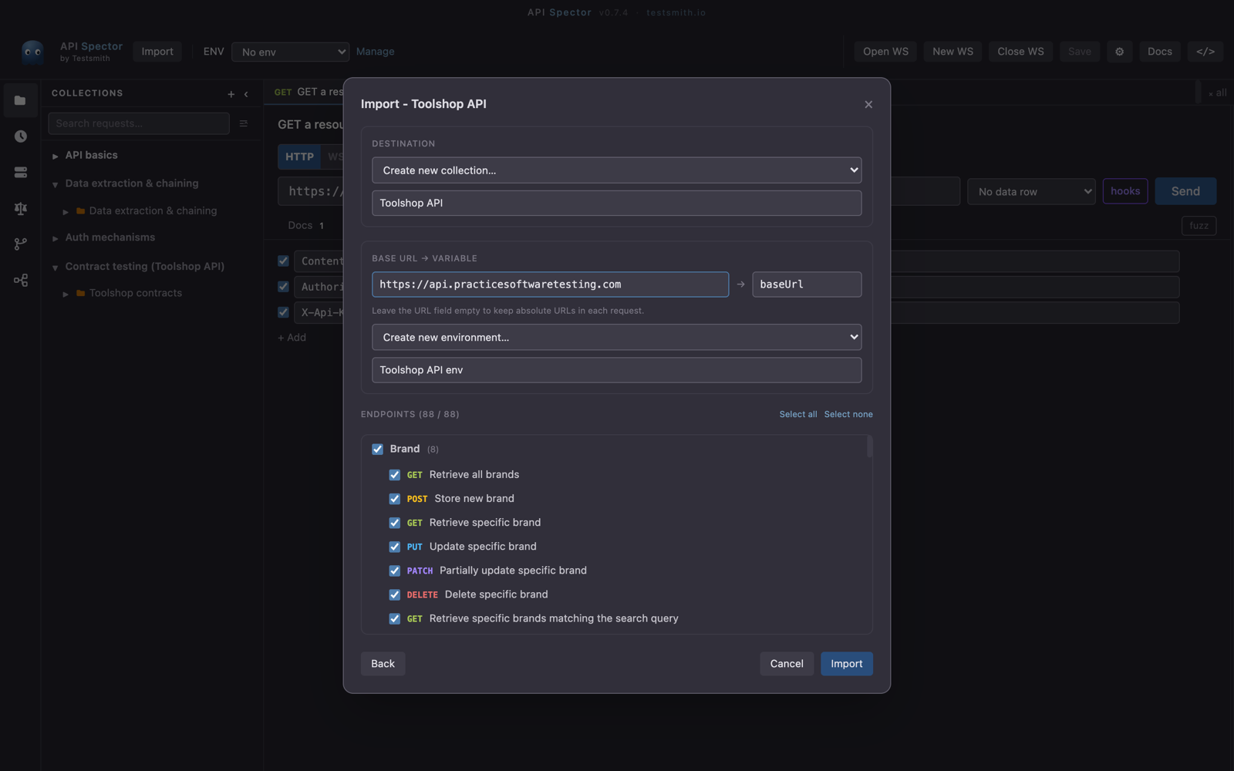1234x771 pixels.
Task: Click the Send request button
Action: tap(1185, 191)
